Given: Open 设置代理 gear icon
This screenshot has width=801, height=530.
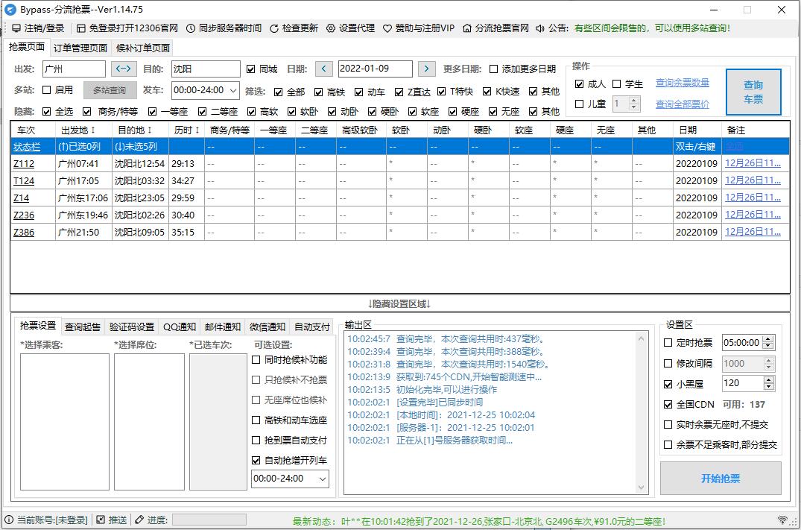Looking at the screenshot, I should pyautogui.click(x=331, y=28).
